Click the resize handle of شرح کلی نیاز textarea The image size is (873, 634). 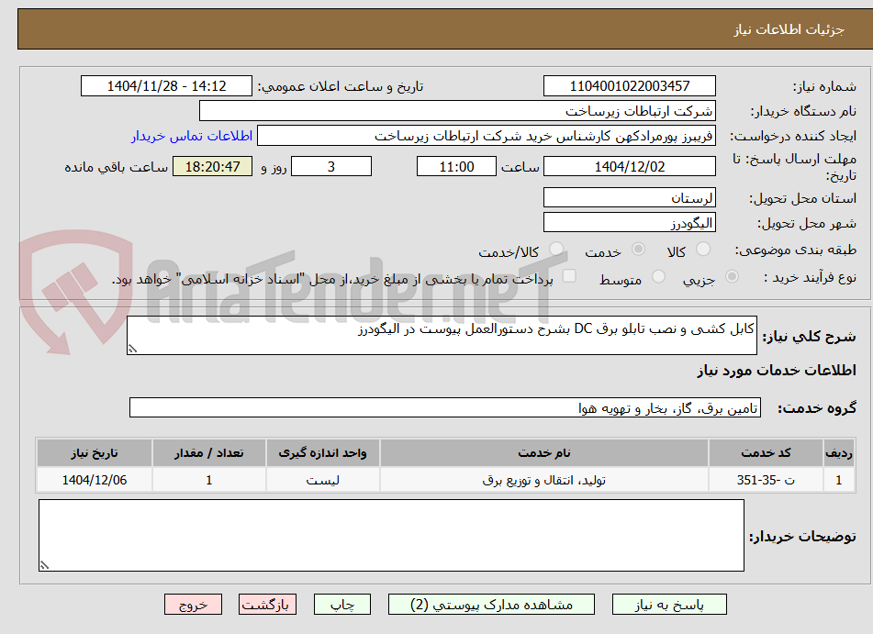pos(132,349)
